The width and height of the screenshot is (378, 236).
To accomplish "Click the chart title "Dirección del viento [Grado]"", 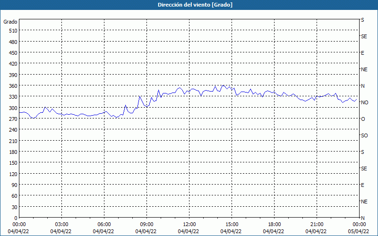I will pos(195,5).
